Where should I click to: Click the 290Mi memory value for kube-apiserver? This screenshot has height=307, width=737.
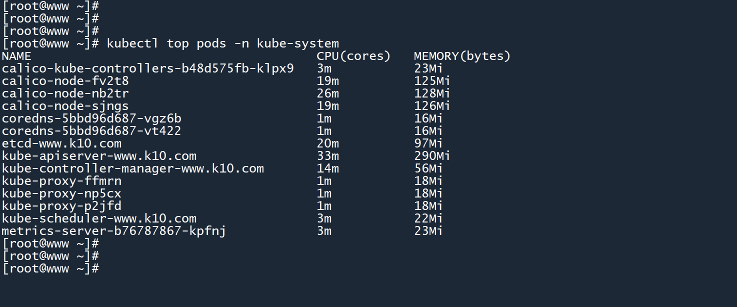(432, 156)
